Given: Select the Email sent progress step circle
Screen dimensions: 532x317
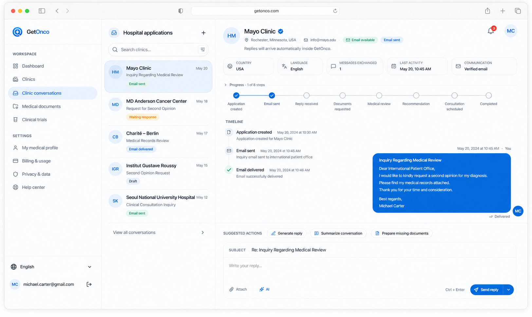Looking at the screenshot, I should pos(272,96).
